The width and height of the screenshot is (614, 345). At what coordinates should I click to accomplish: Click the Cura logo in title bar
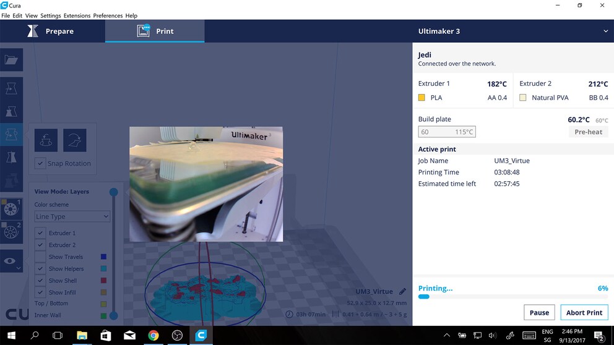point(4,5)
